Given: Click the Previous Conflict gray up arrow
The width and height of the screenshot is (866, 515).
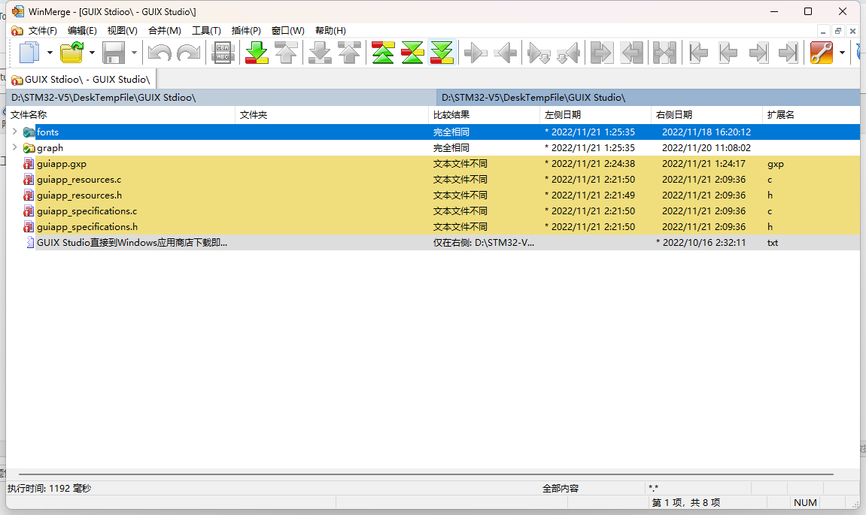Looking at the screenshot, I should pyautogui.click(x=349, y=53).
